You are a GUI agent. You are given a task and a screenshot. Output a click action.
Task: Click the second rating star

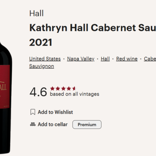point(58,89)
